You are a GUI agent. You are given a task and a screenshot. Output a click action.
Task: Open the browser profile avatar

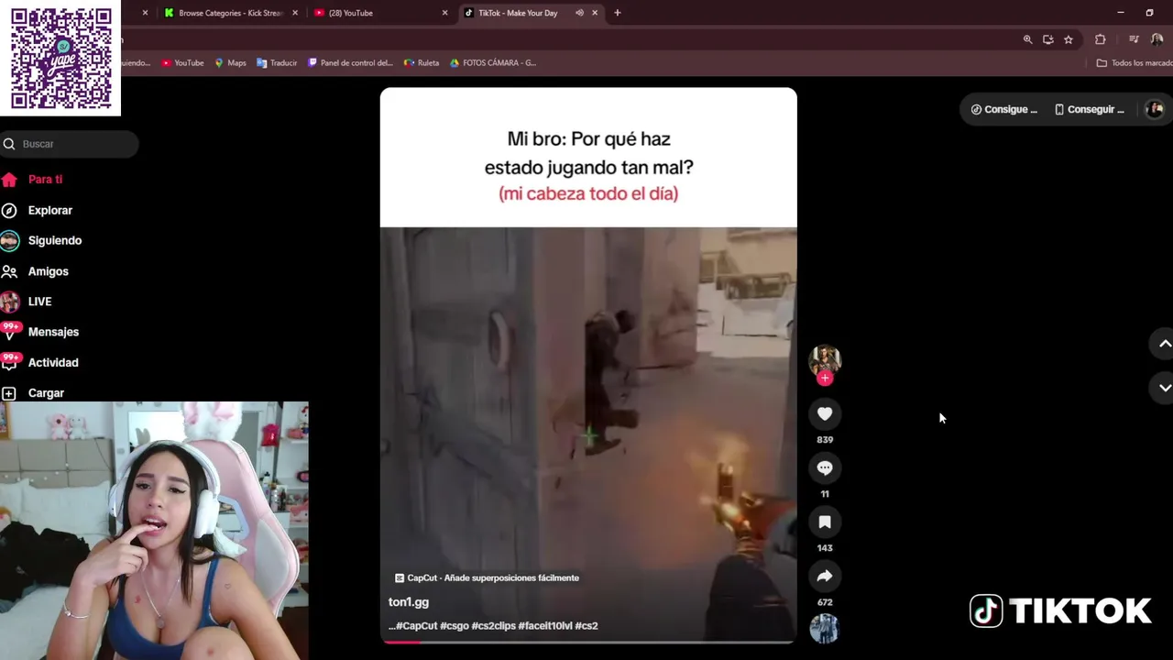point(1157,39)
